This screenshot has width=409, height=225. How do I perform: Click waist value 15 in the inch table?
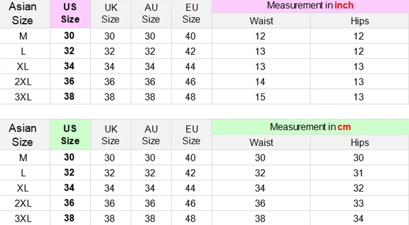260,97
